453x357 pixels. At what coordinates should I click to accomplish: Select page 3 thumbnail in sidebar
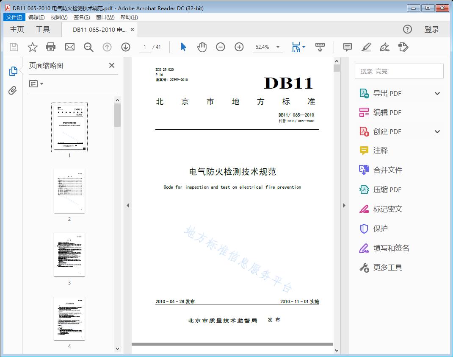69,255
